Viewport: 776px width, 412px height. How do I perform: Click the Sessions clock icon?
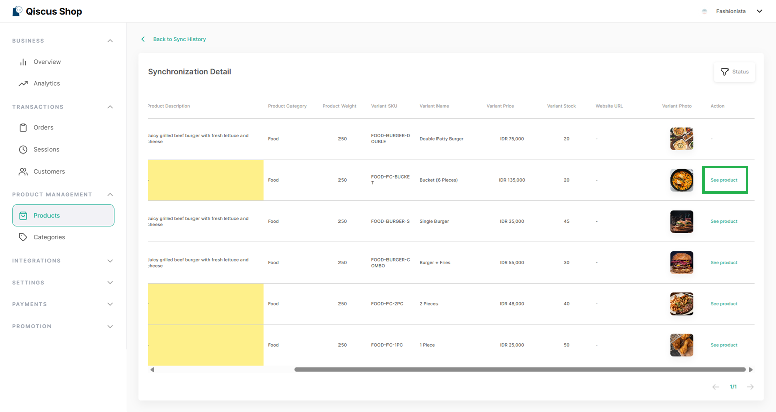[23, 149]
